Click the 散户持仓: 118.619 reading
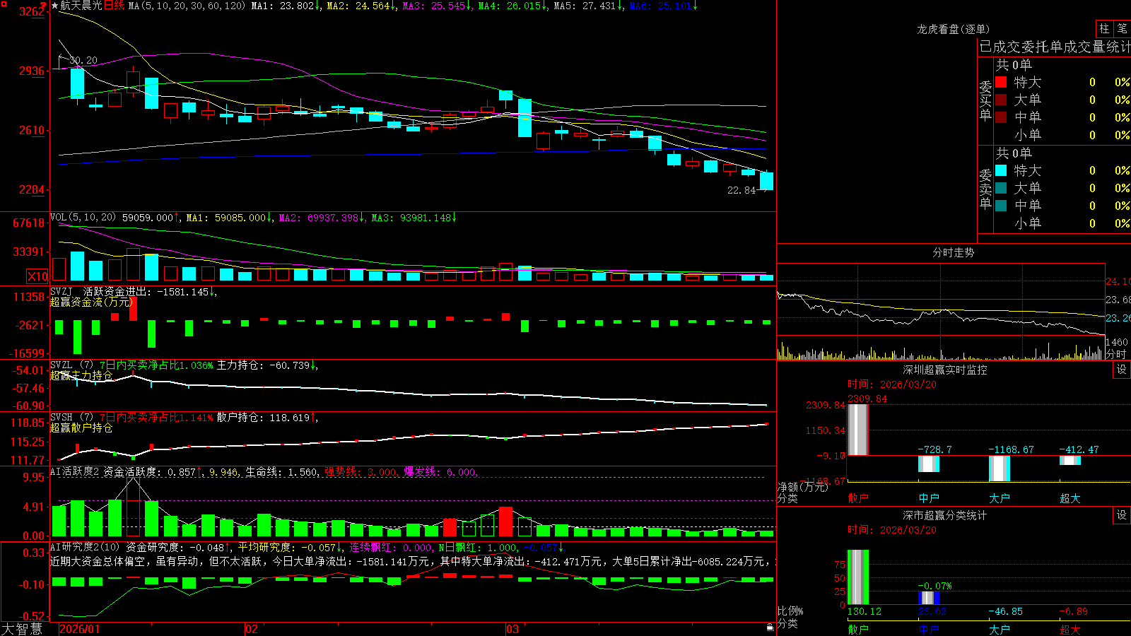 pos(264,418)
